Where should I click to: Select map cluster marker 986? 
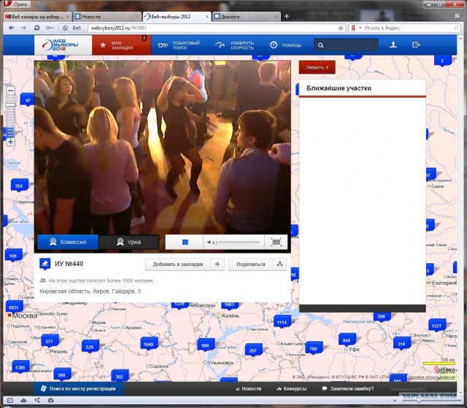[206, 345]
